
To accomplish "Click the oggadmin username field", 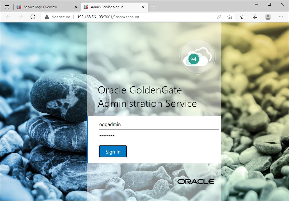I will click(x=159, y=124).
